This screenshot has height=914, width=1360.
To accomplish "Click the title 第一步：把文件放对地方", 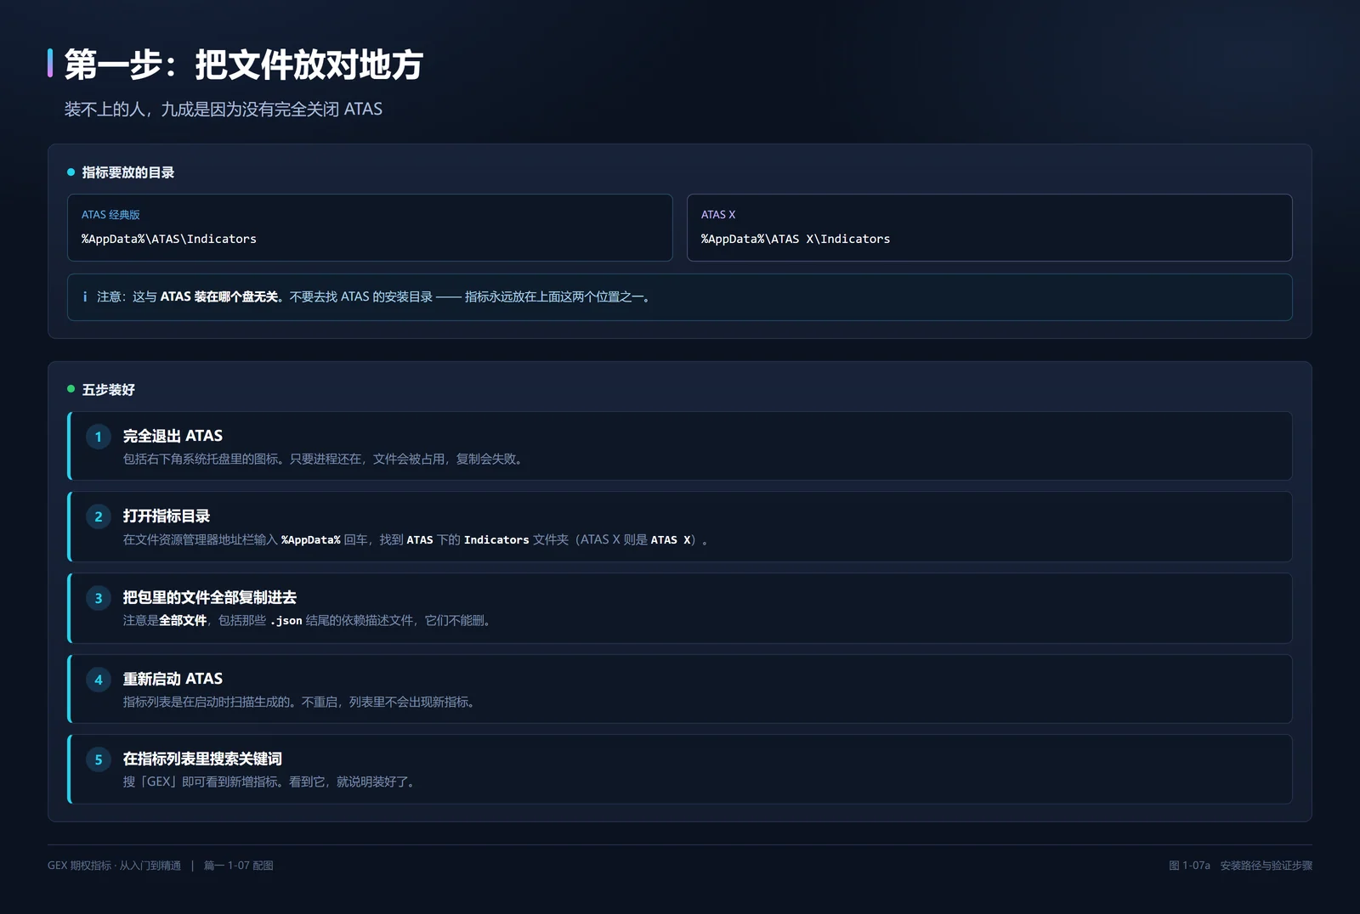I will [243, 65].
